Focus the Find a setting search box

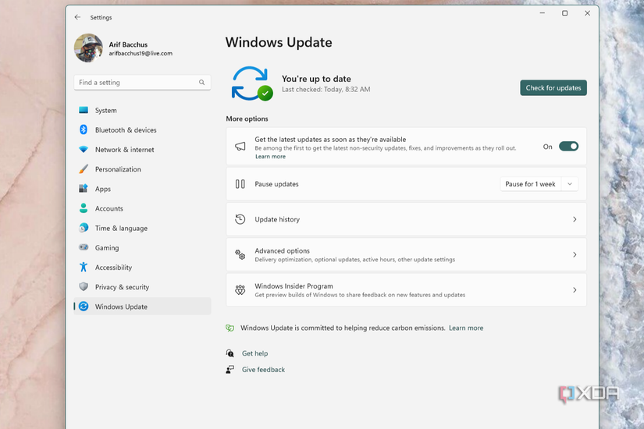(x=143, y=82)
